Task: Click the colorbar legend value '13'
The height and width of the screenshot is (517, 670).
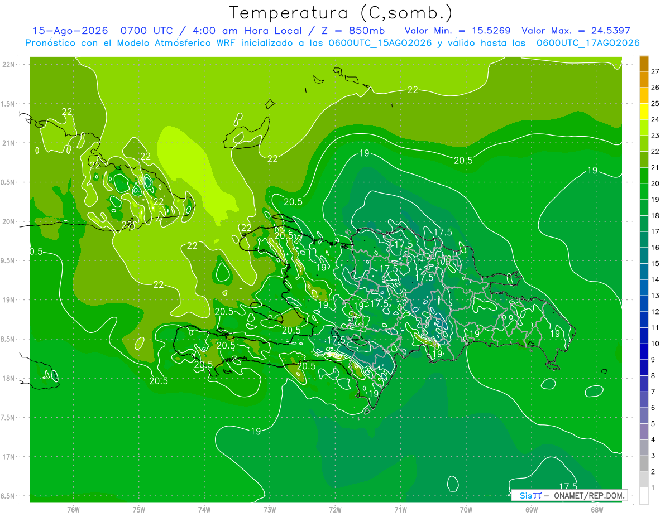Action: point(655,296)
